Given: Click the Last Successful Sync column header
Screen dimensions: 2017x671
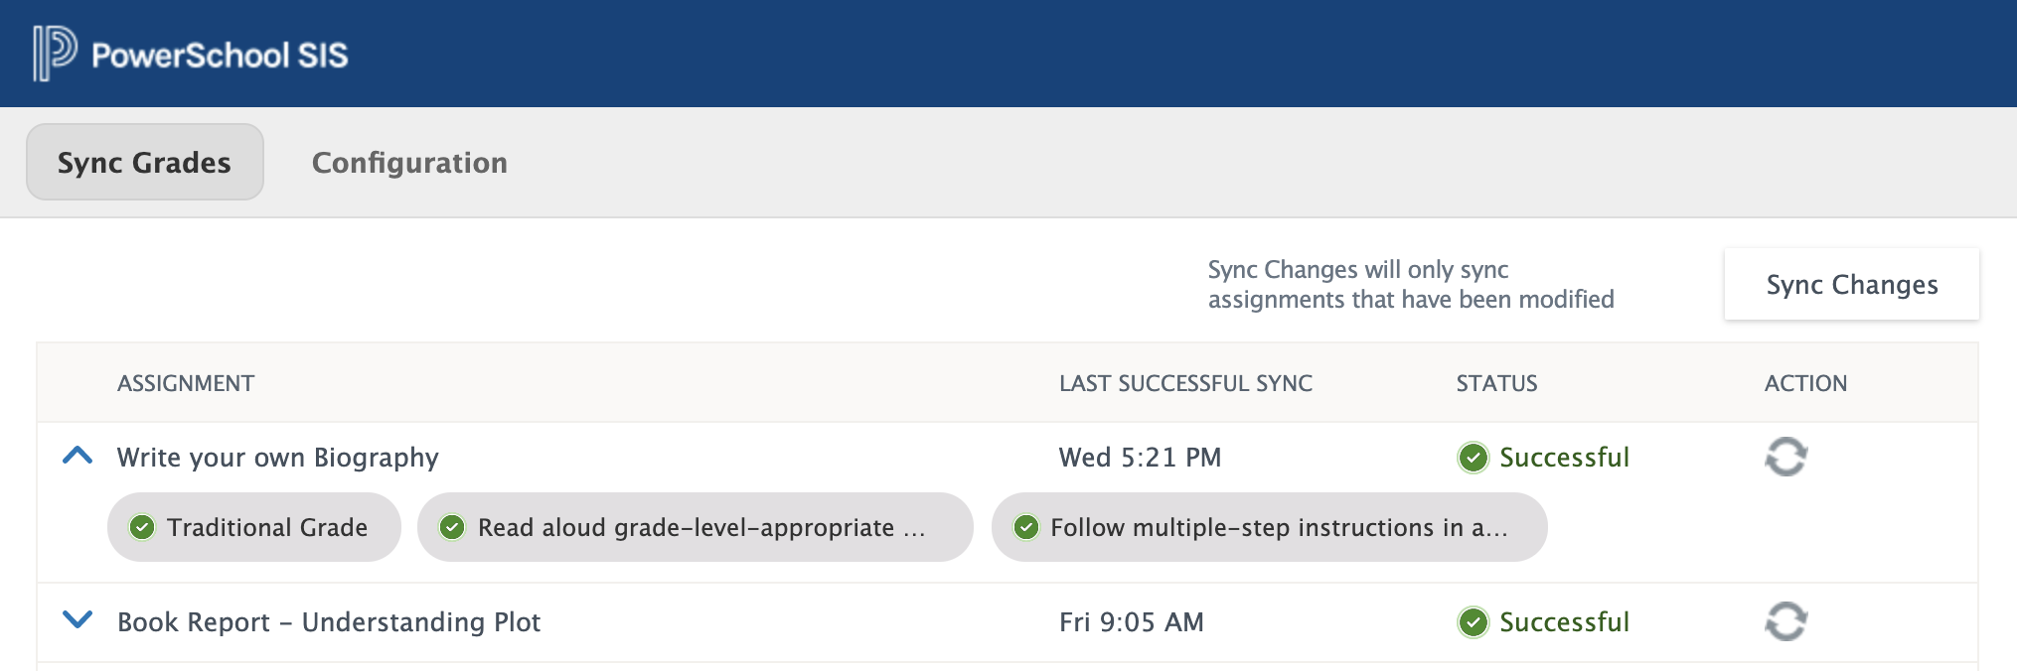Looking at the screenshot, I should pyautogui.click(x=1185, y=383).
